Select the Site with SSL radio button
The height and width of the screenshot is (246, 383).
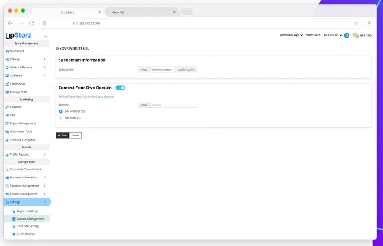click(x=60, y=118)
